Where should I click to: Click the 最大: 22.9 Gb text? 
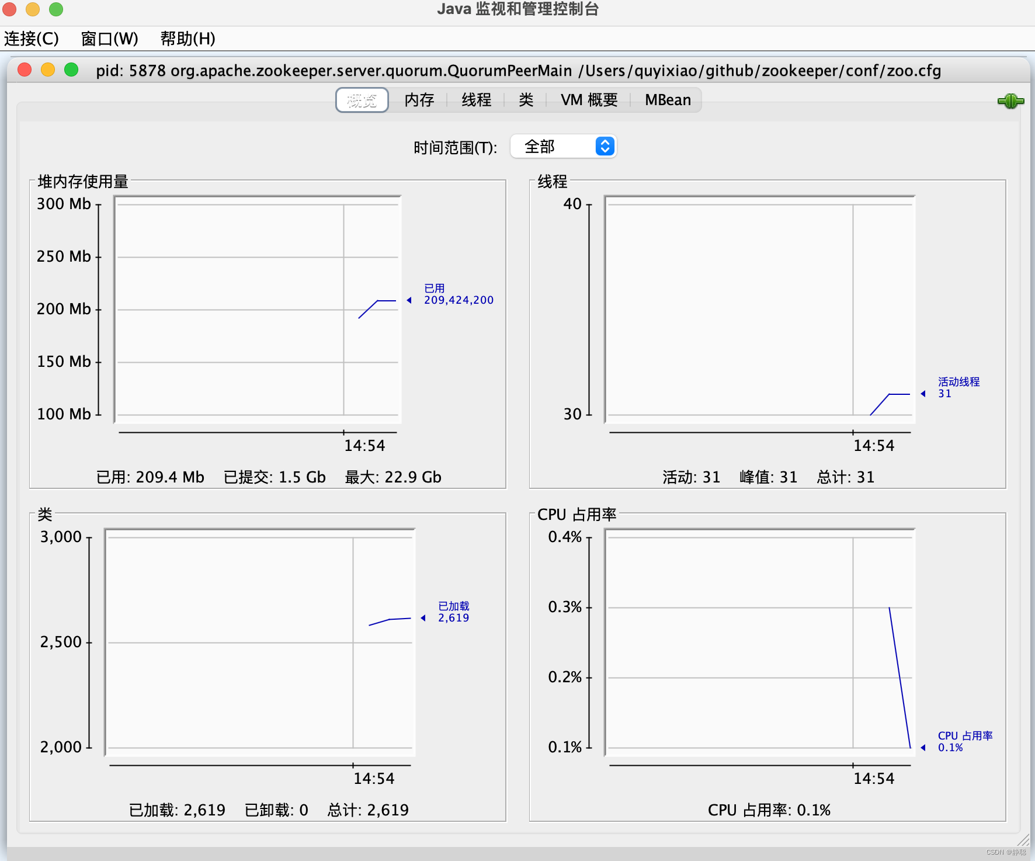393,477
